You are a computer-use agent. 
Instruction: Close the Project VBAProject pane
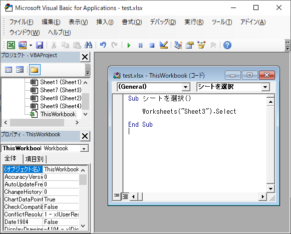point(85,57)
